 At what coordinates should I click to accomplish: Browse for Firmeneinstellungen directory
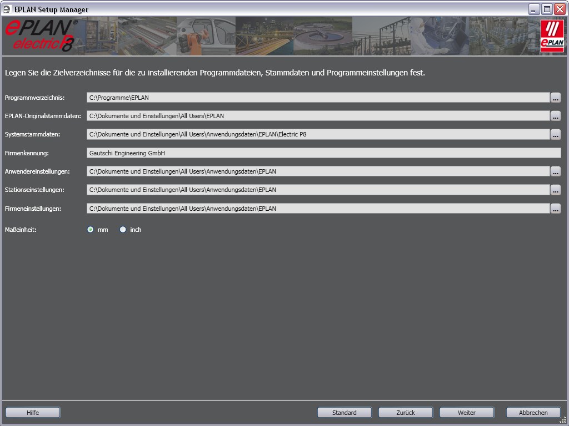[x=556, y=209]
